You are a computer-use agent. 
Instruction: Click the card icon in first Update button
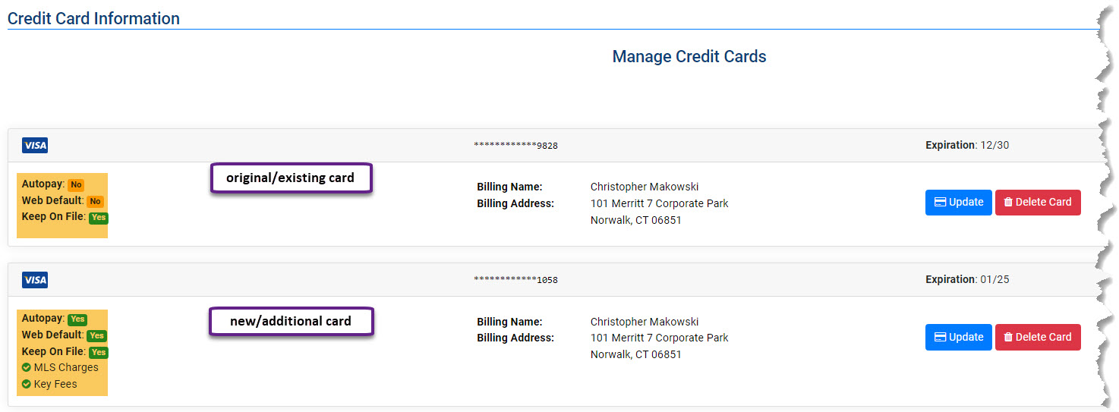[940, 202]
